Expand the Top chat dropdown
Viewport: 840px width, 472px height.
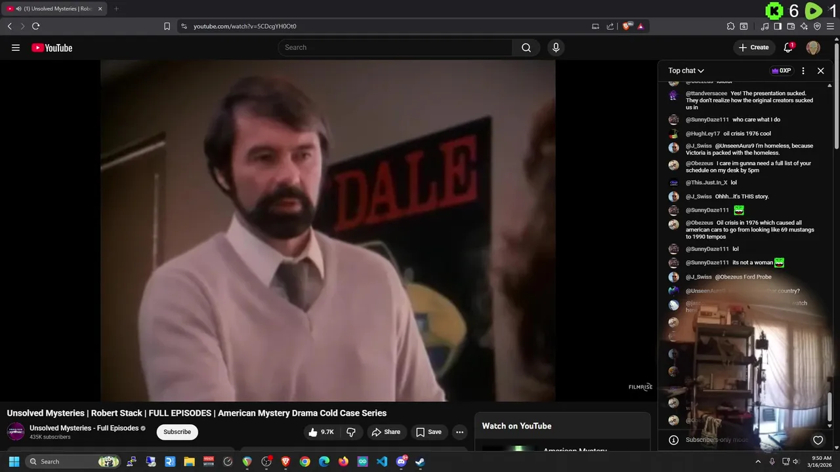pyautogui.click(x=686, y=70)
